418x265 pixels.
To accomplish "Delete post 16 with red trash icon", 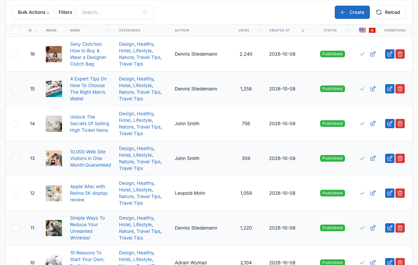I will [400, 54].
